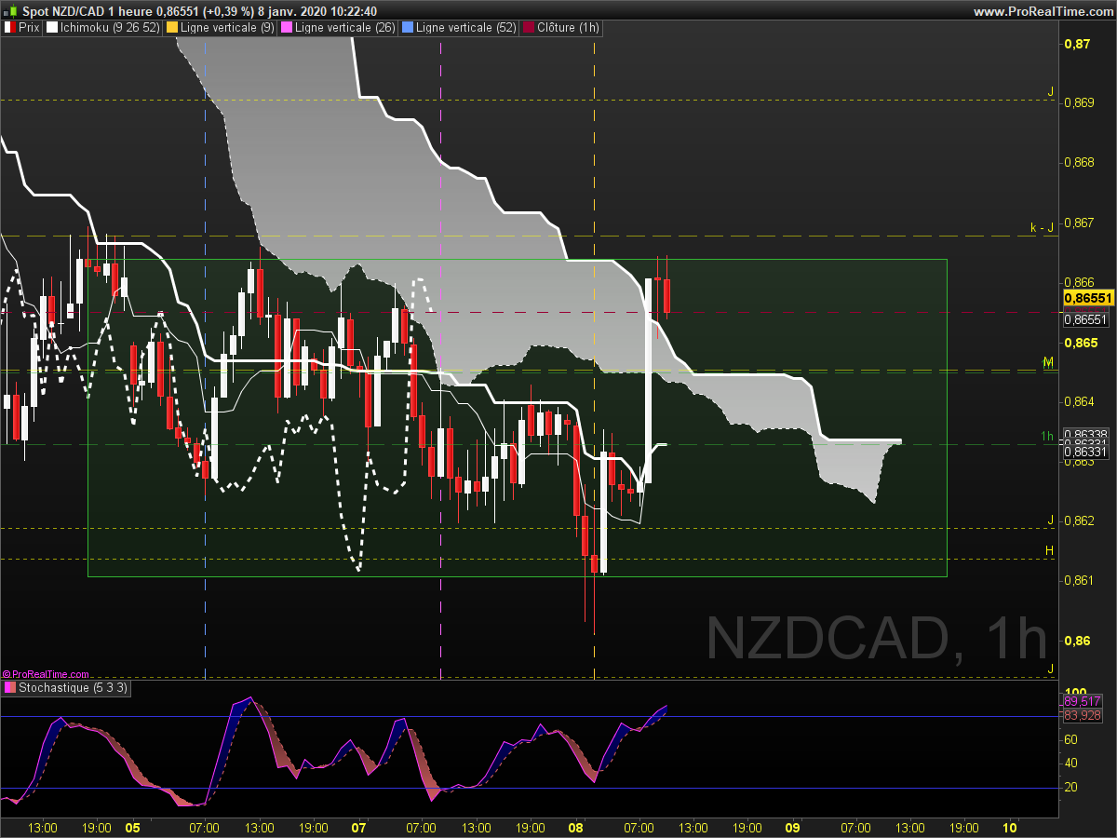Click the dark red Clôture (1h) swatch
Image resolution: width=1117 pixels, height=838 pixels.
[528, 28]
